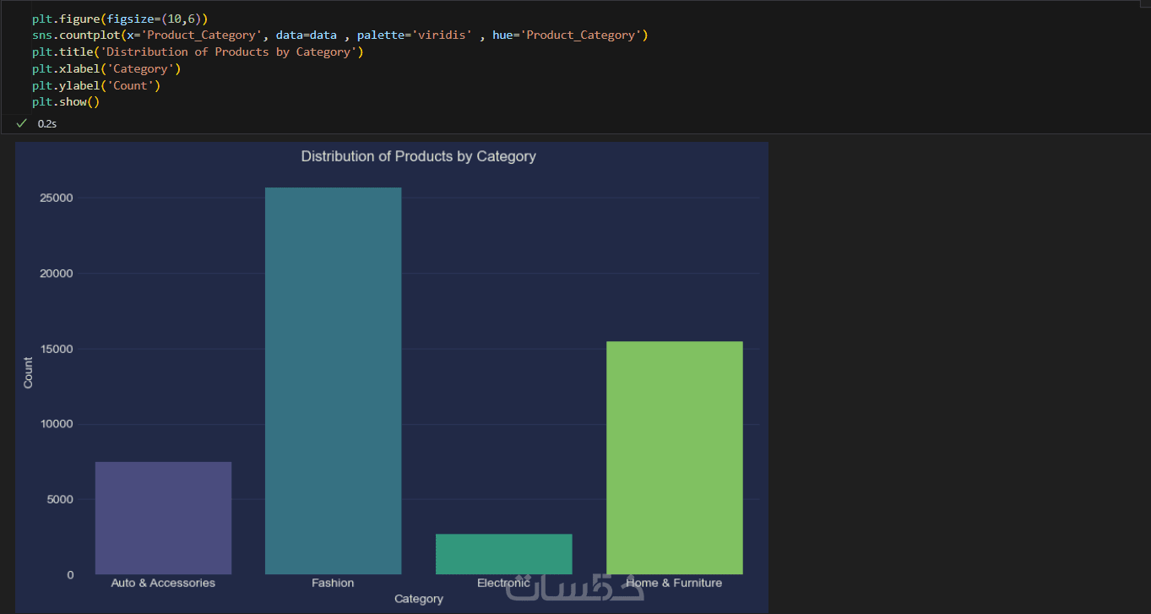The image size is (1151, 614).
Task: Click the 'Count' y-axis label
Action: [29, 372]
